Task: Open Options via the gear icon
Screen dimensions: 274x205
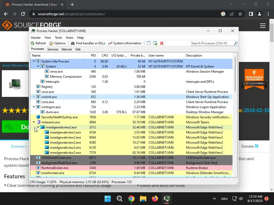Action: (51, 43)
